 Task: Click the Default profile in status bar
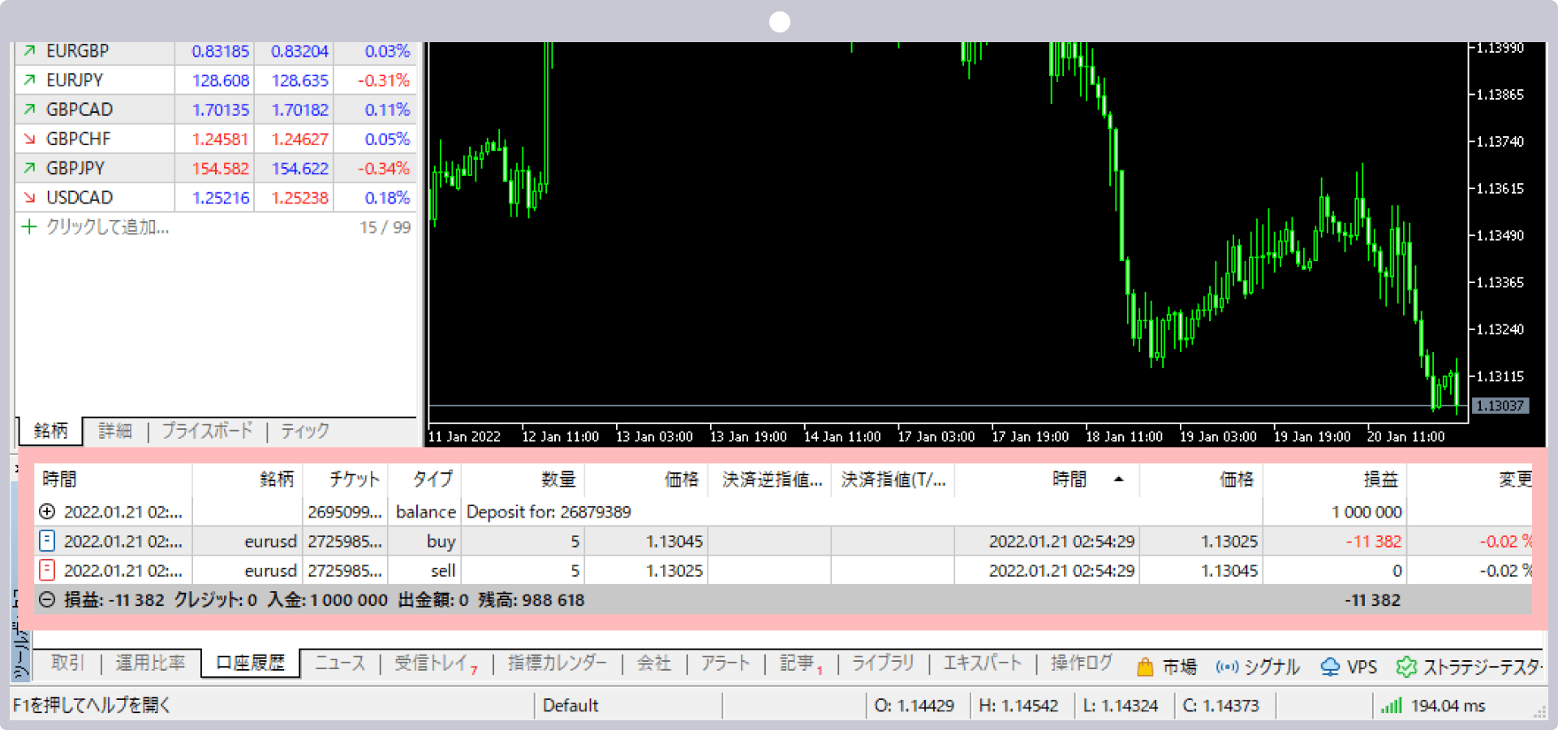point(570,706)
